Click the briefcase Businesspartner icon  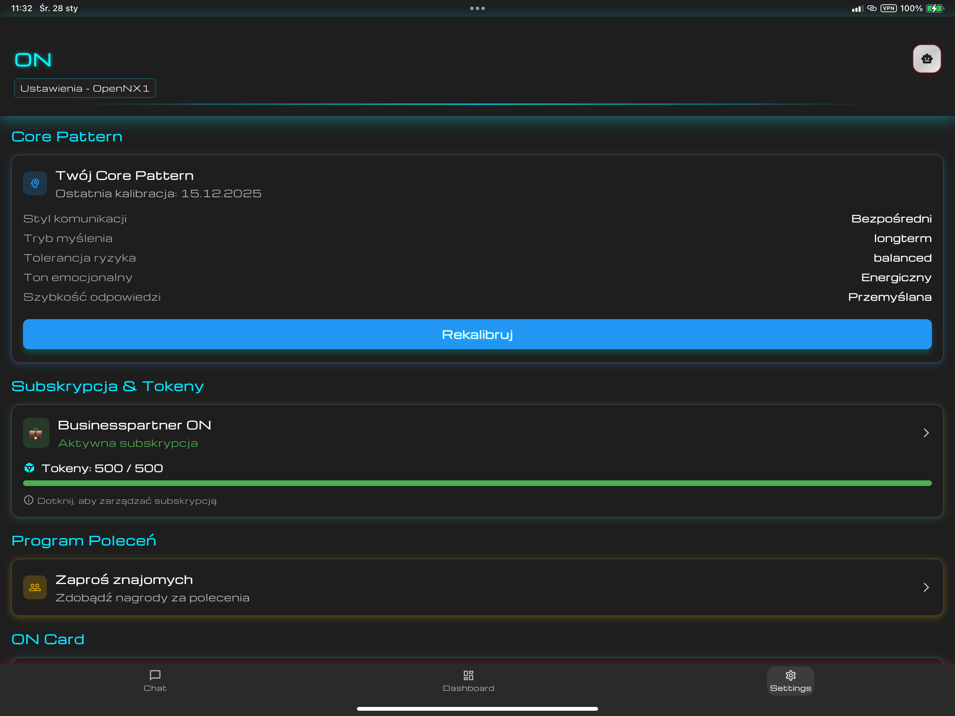[x=36, y=433]
